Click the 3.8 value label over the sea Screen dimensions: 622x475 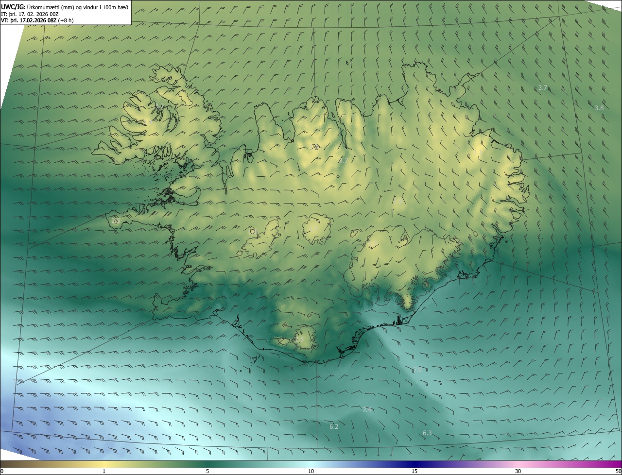point(599,108)
